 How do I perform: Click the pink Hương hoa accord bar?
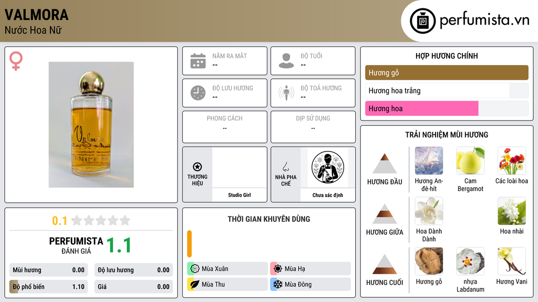[422, 109]
